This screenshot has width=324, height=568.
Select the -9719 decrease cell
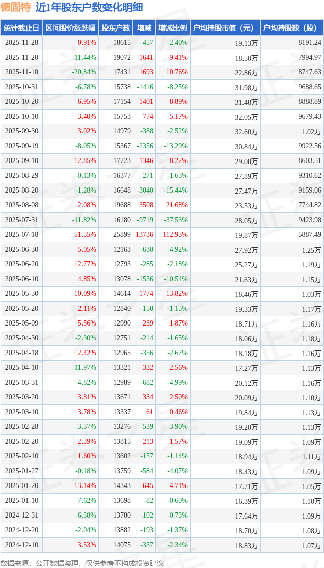(x=145, y=220)
